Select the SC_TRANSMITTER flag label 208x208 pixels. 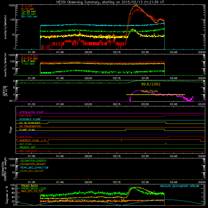30,126
